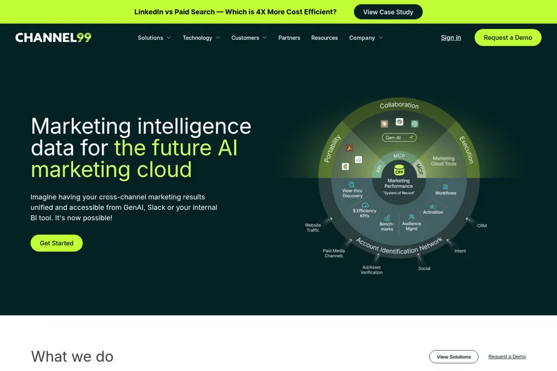Viewport: 557px width, 371px height.
Task: Click the Claude starburst icon under Collaboration
Action: click(x=384, y=123)
